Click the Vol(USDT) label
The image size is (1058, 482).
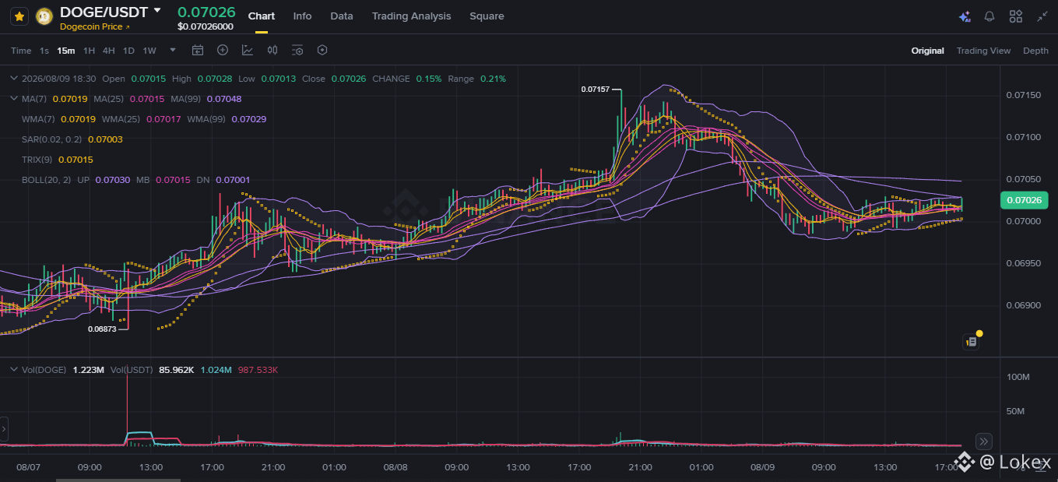pyautogui.click(x=132, y=370)
